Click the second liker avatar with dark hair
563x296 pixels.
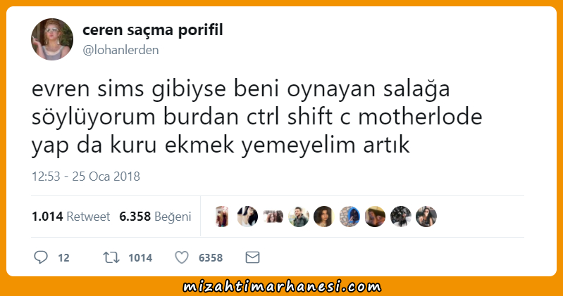click(248, 217)
